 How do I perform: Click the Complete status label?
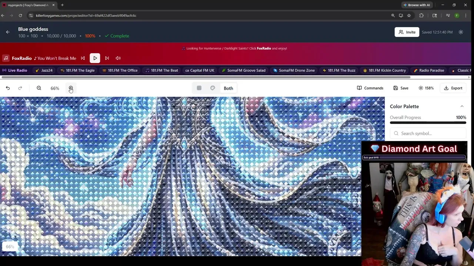pos(117,36)
